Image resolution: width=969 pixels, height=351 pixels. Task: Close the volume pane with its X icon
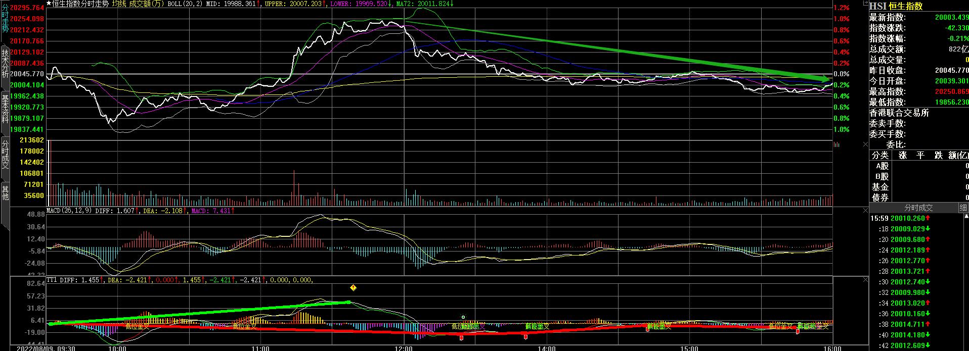click(865, 143)
